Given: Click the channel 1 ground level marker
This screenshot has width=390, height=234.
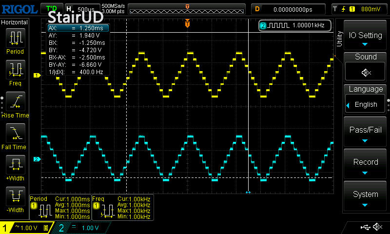Looking at the screenshot, I should [36, 75].
